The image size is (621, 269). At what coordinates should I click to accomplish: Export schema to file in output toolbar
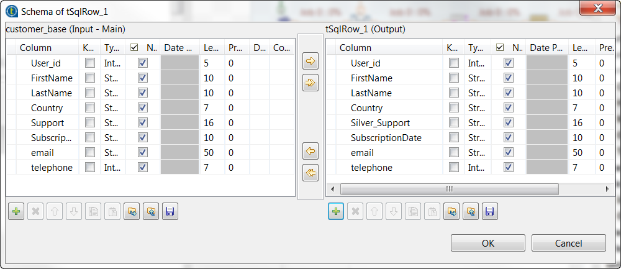(x=471, y=212)
